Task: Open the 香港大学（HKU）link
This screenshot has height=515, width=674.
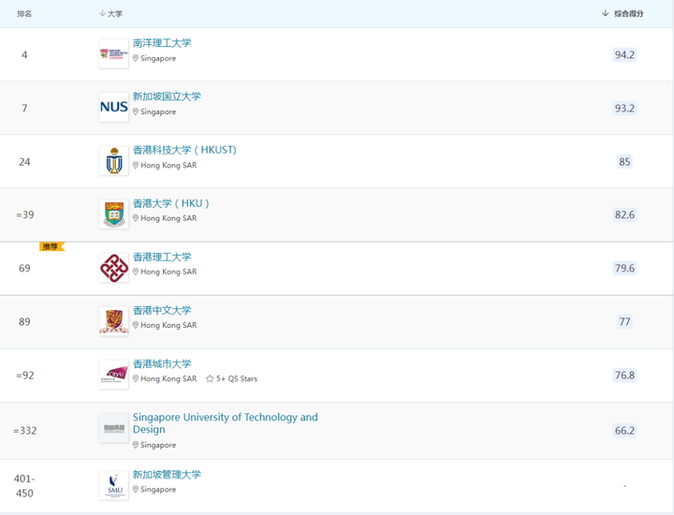Action: coord(171,203)
